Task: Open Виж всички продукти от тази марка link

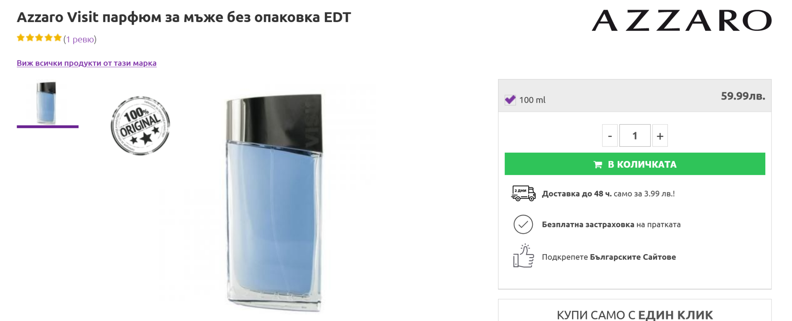Action: point(87,63)
